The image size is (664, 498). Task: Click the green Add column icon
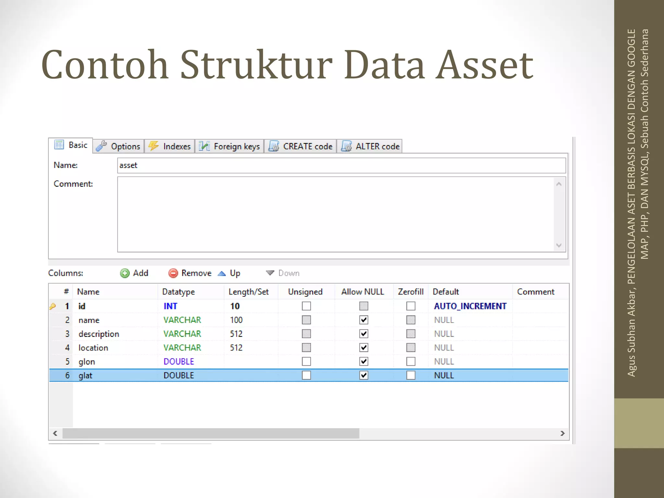click(125, 273)
